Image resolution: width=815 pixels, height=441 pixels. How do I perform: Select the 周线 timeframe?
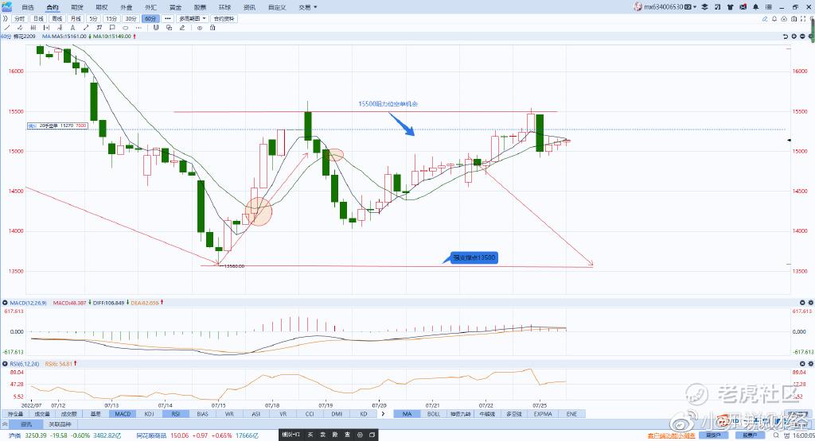click(57, 19)
